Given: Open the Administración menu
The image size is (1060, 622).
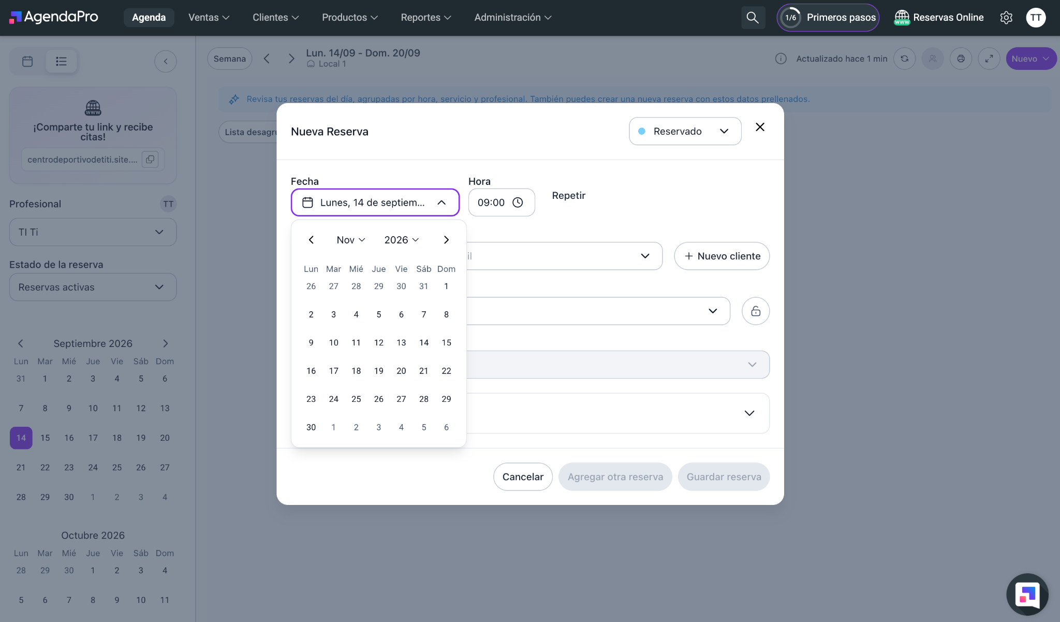Looking at the screenshot, I should click(512, 18).
